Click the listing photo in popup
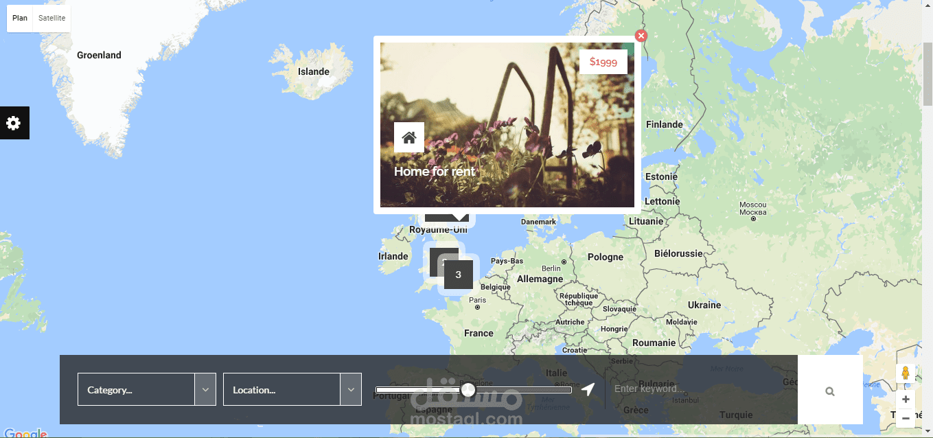The height and width of the screenshot is (438, 933). pos(507,125)
